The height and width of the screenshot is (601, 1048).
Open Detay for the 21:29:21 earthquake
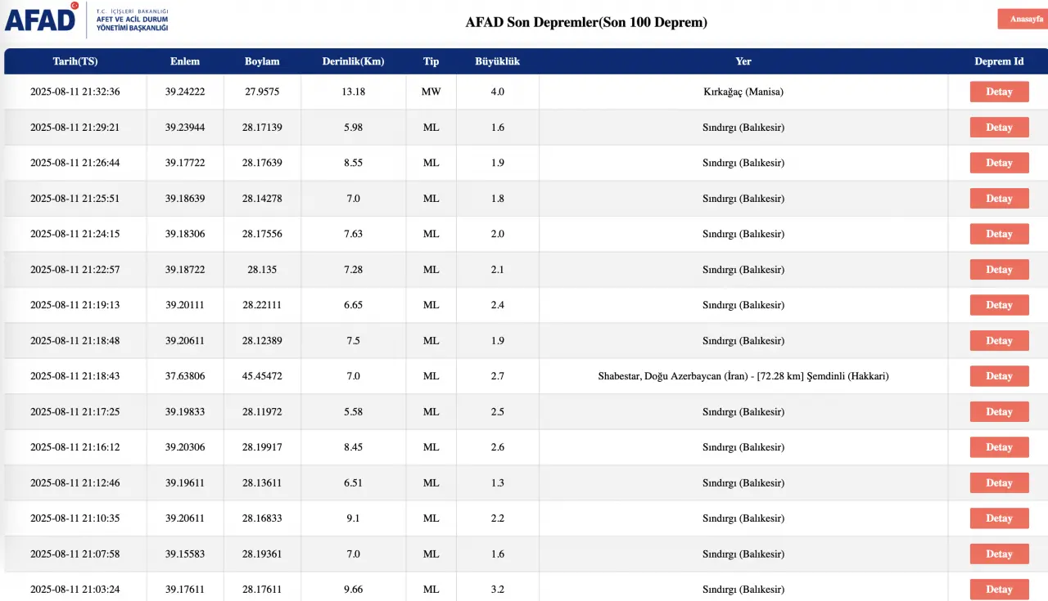pos(999,128)
